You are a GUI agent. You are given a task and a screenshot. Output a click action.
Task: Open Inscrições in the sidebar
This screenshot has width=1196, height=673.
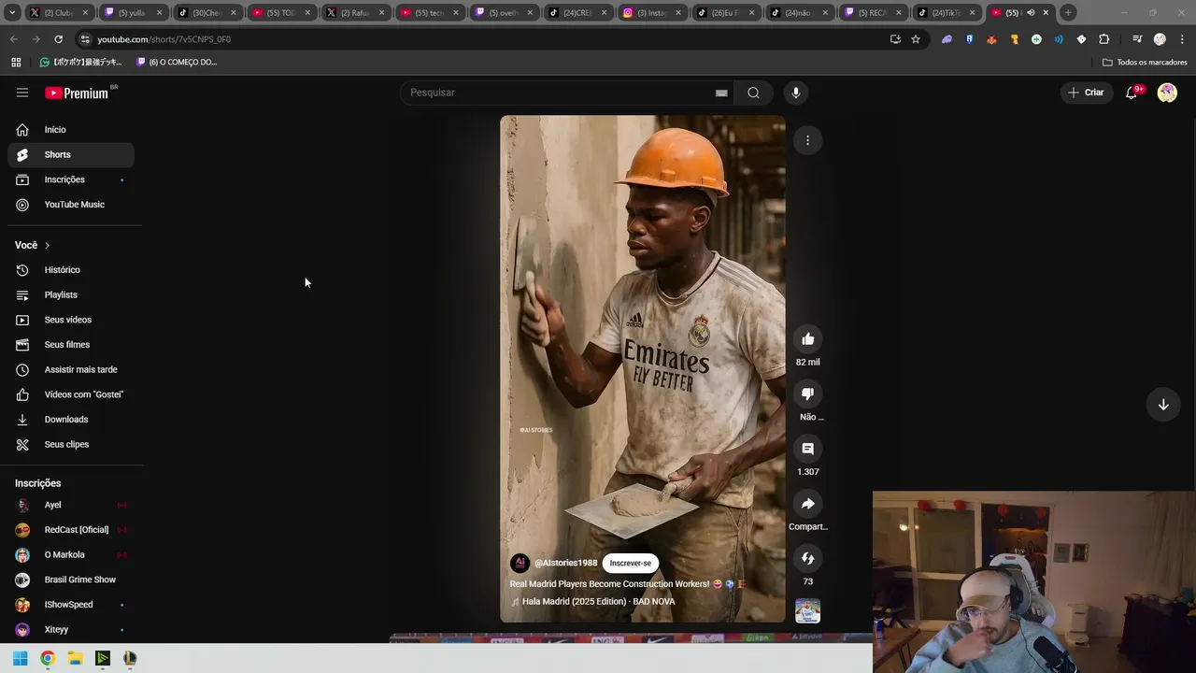(x=71, y=179)
